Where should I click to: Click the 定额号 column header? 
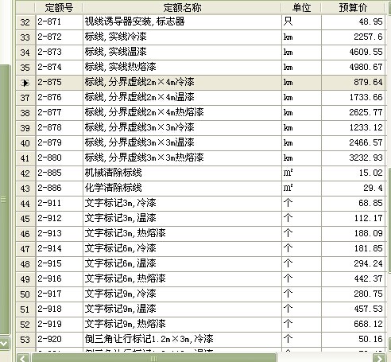click(59, 7)
